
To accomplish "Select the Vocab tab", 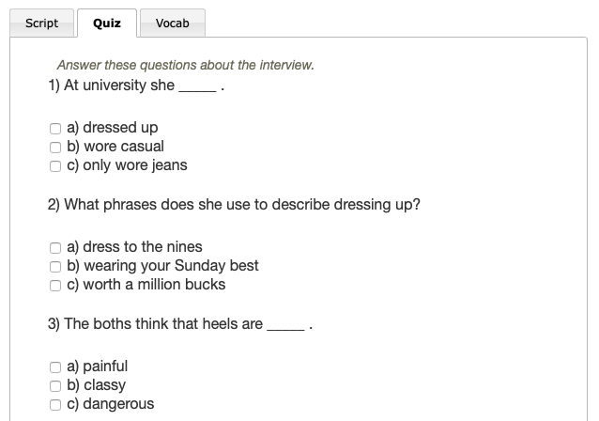I will click(173, 23).
